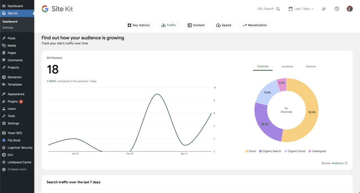Open Site Kit Settings submenu item
The width and height of the screenshot is (360, 193).
8,27
